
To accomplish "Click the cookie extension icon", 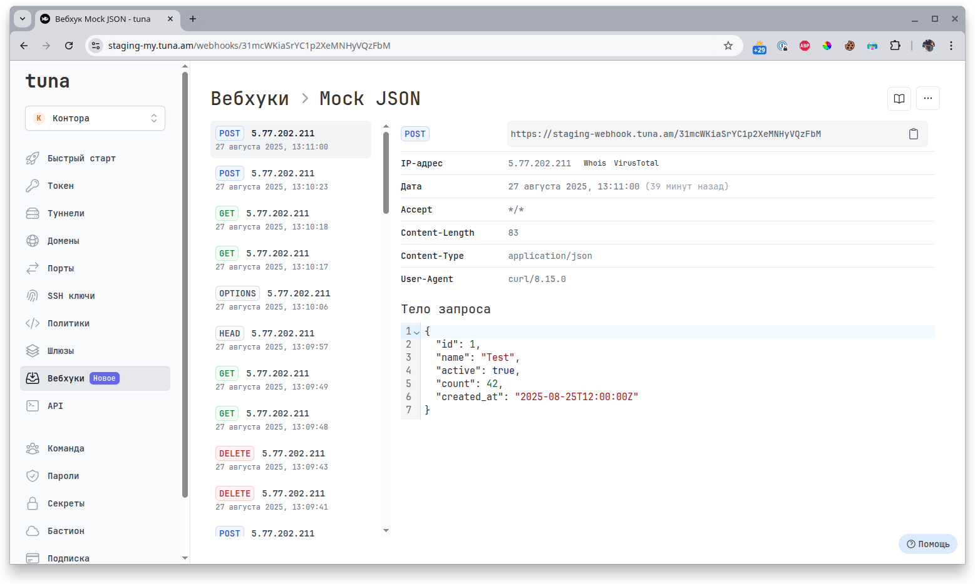I will coord(850,46).
